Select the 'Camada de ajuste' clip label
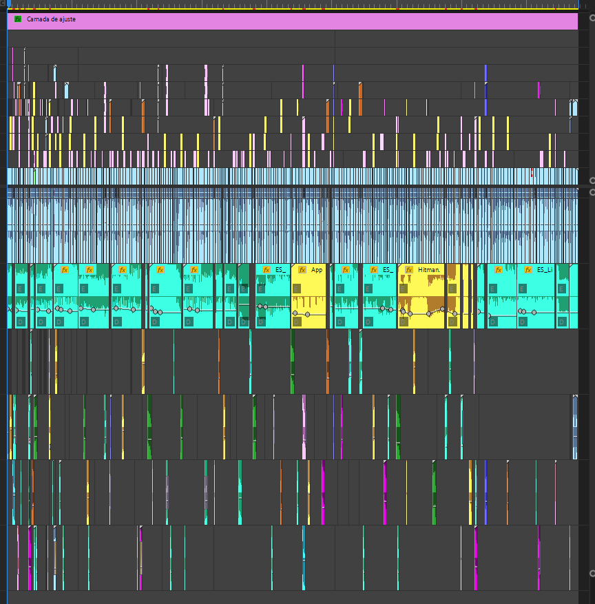The height and width of the screenshot is (604, 595). [51, 19]
